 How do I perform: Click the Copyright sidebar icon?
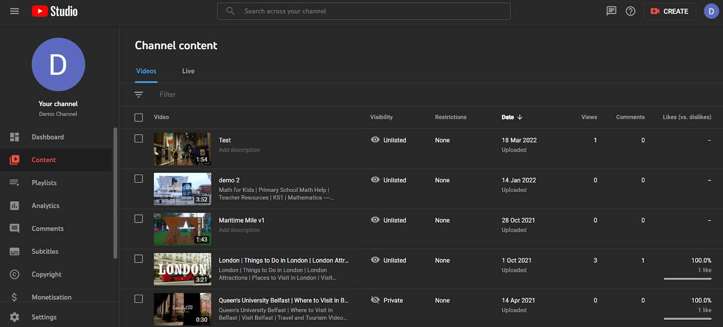[14, 274]
